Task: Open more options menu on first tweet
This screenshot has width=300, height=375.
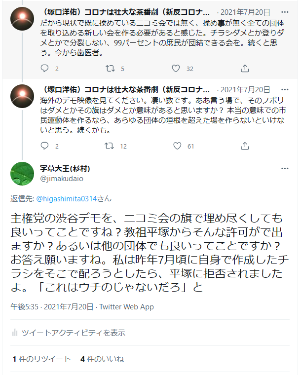Action: (x=285, y=11)
